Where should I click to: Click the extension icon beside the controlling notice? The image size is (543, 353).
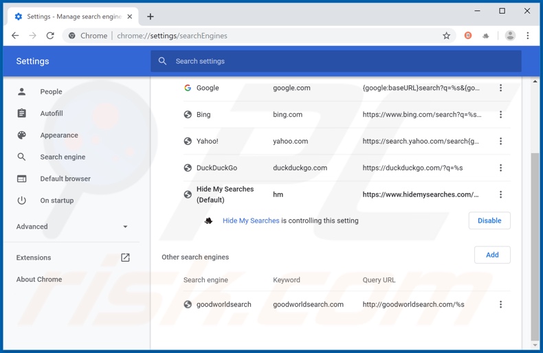tap(208, 221)
